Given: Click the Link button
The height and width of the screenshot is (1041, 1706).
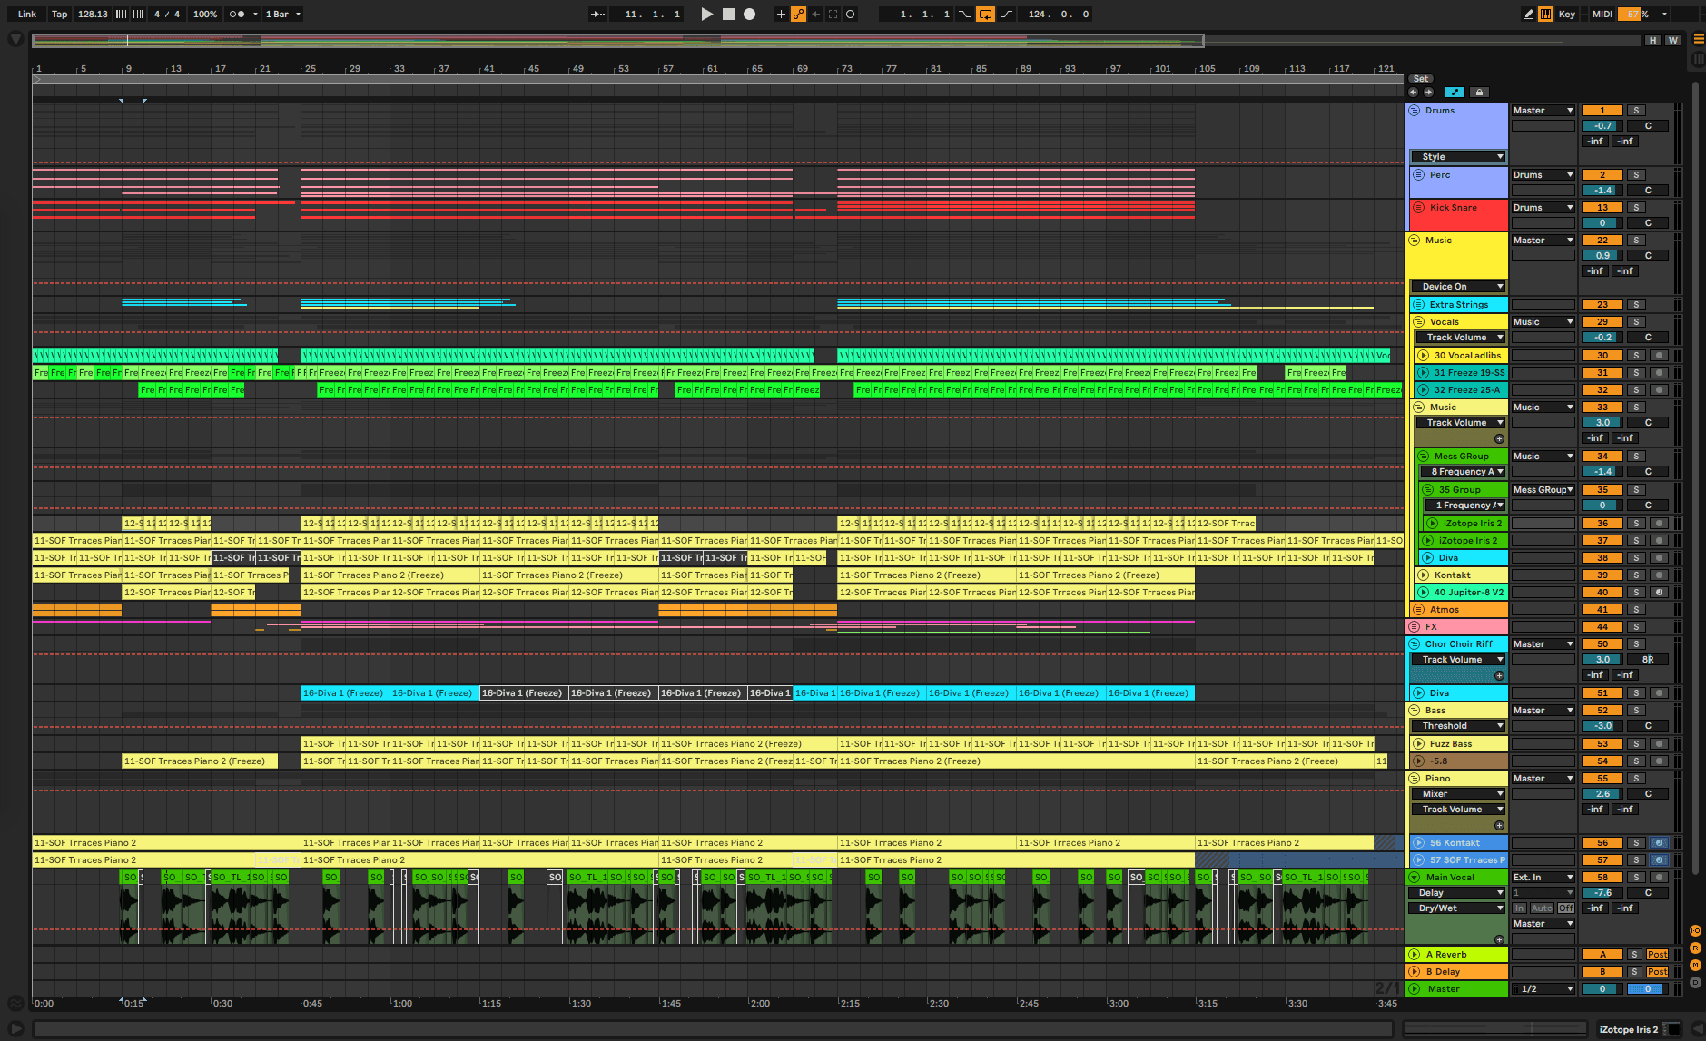Looking at the screenshot, I should click(27, 14).
